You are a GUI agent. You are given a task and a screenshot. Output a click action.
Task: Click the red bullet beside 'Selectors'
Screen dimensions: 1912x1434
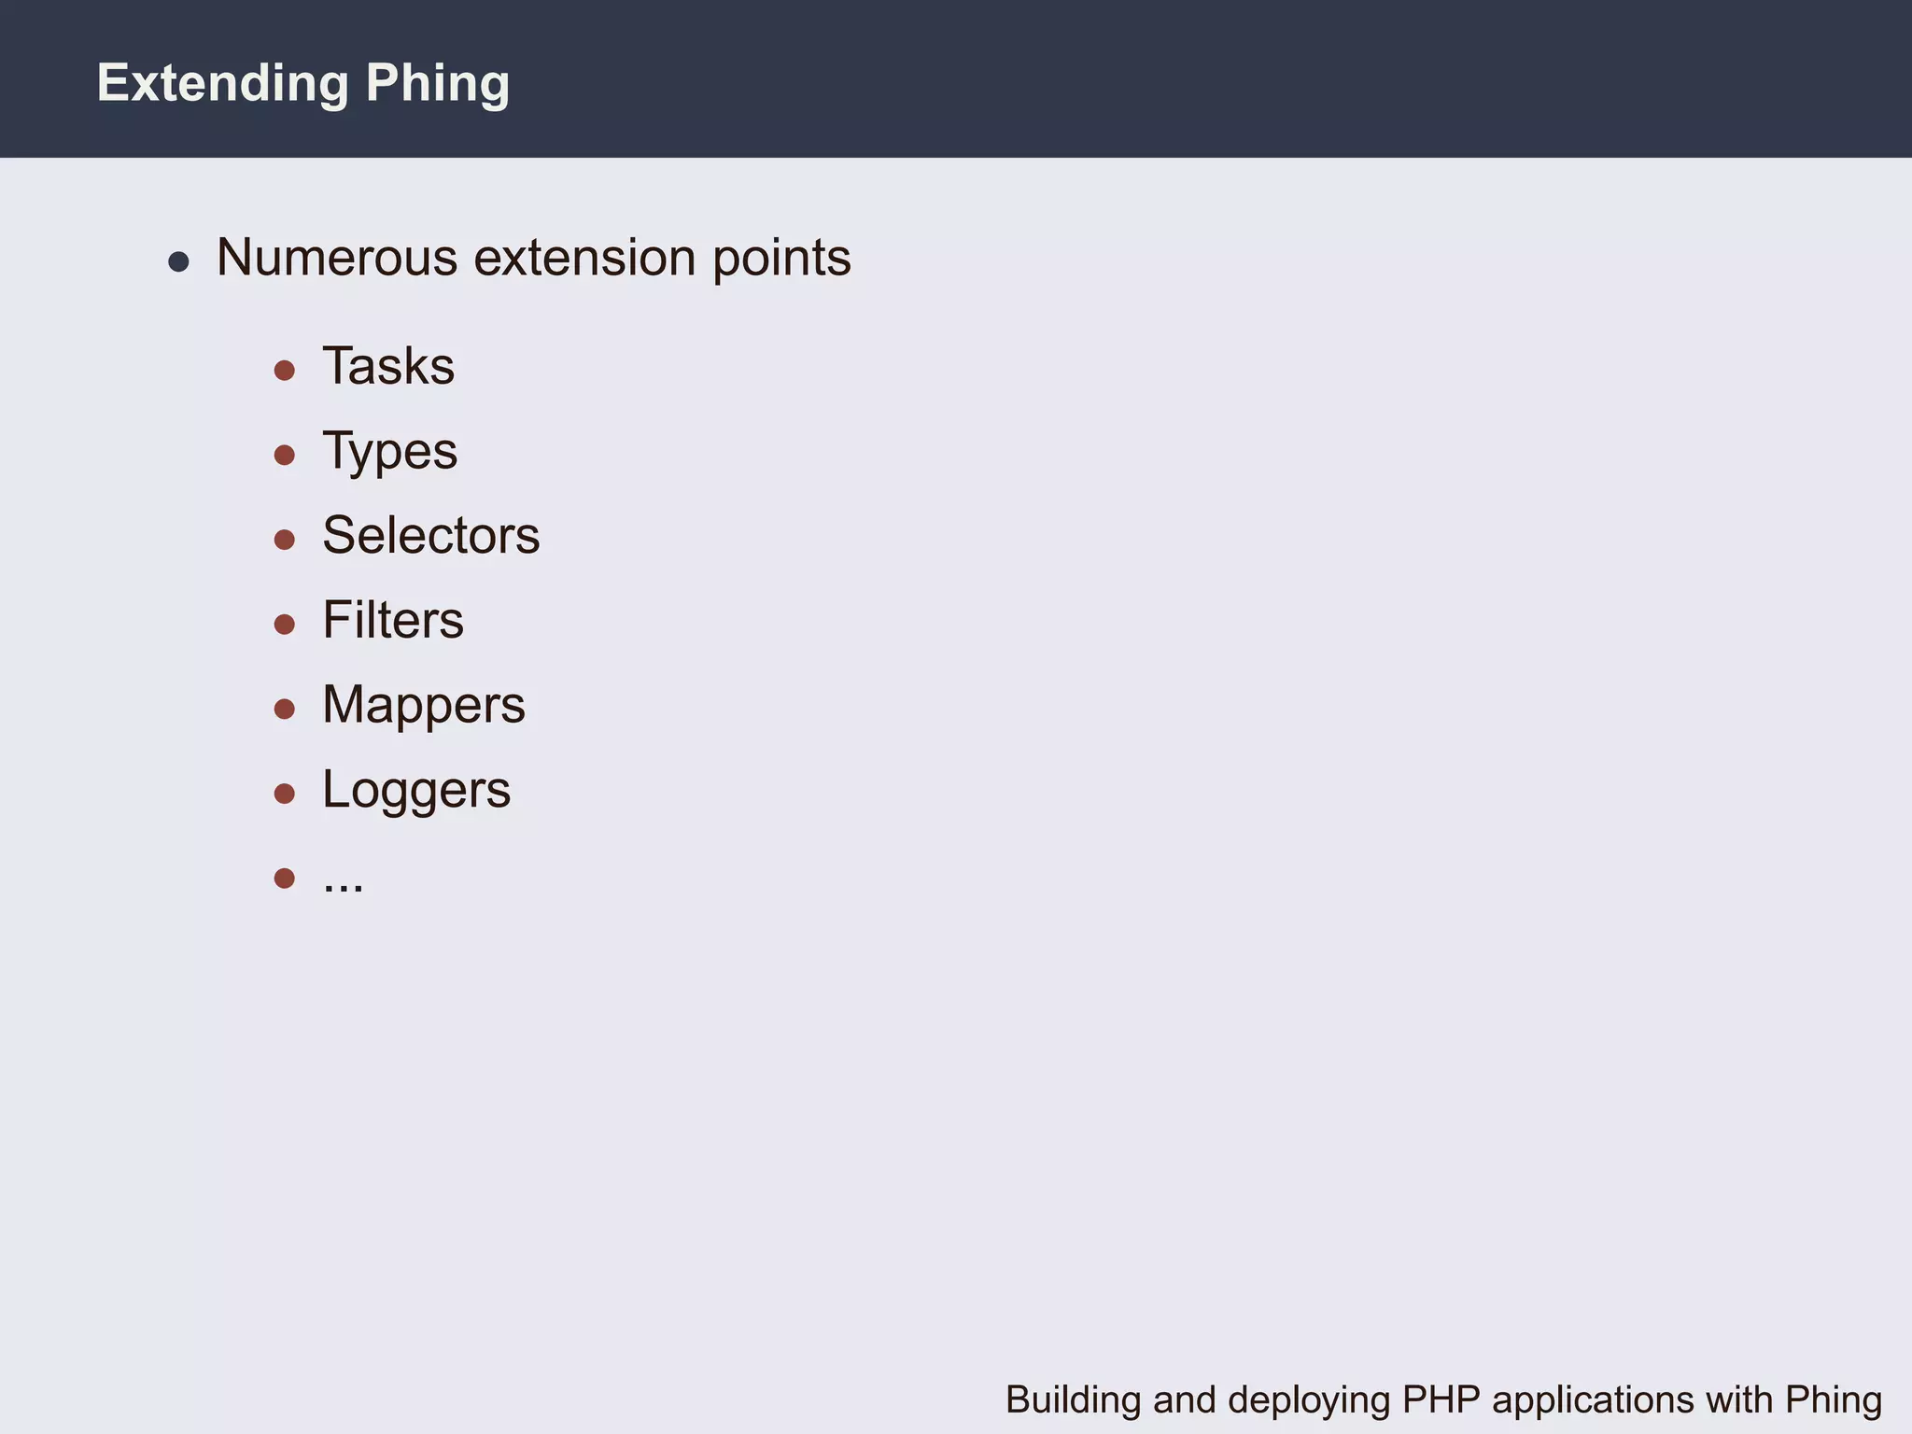tap(285, 540)
